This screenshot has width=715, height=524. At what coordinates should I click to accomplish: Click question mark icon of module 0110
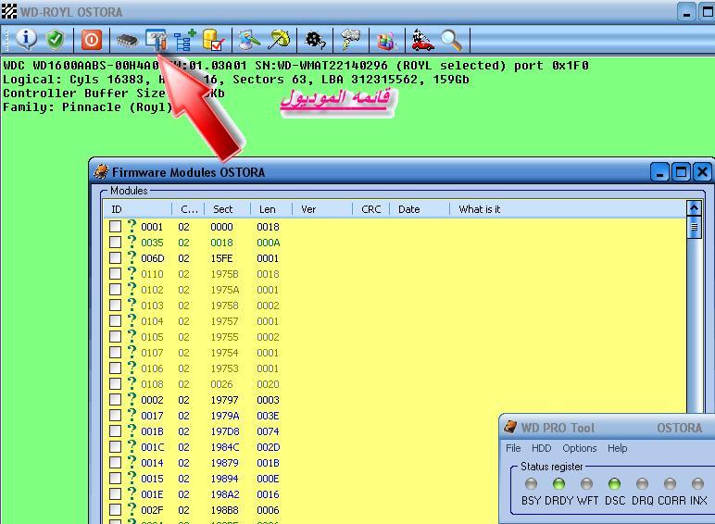pyautogui.click(x=132, y=273)
